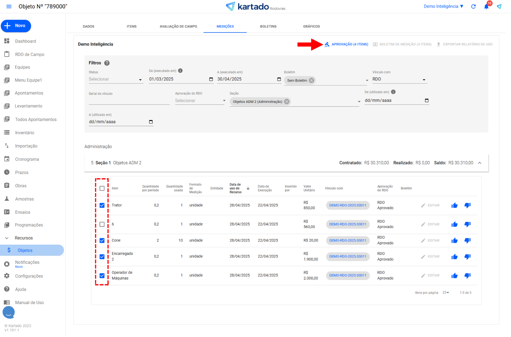Image resolution: width=511 pixels, height=337 pixels.
Task: Click the refresh icon in the top bar
Action: click(473, 7)
